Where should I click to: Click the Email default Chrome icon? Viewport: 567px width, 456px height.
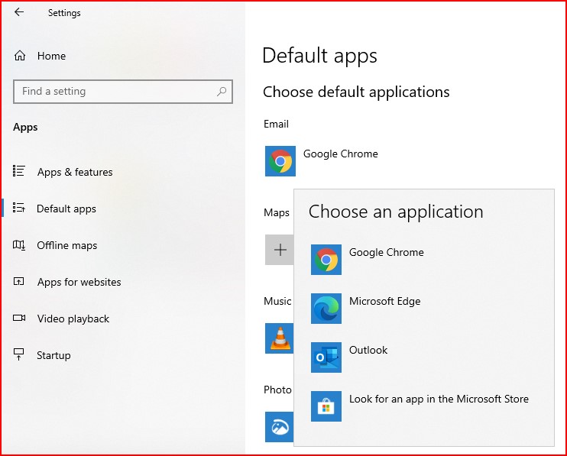280,161
